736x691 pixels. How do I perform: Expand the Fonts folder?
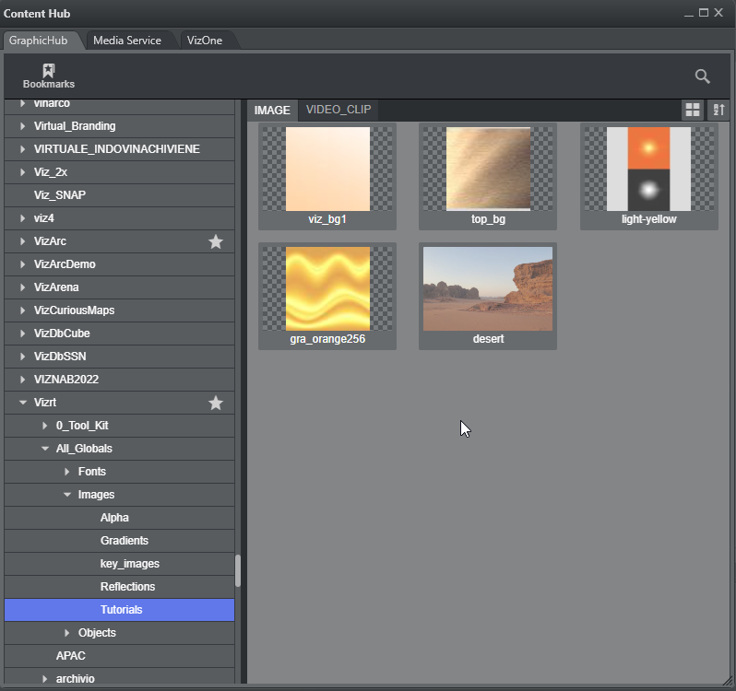coord(67,472)
